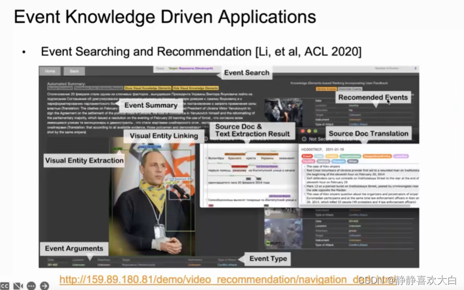Viewport: 464px width, 290px height.
Task: Click the Back button in the demo
Action: click(x=74, y=71)
